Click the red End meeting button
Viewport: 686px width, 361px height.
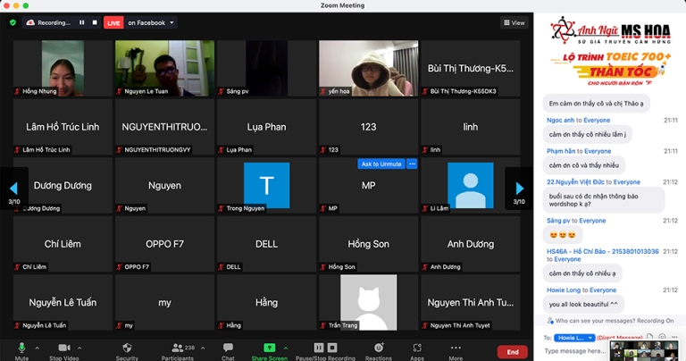tap(512, 352)
